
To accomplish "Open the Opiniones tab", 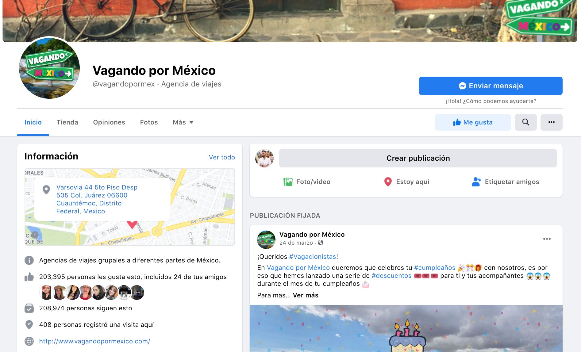I will coord(109,122).
